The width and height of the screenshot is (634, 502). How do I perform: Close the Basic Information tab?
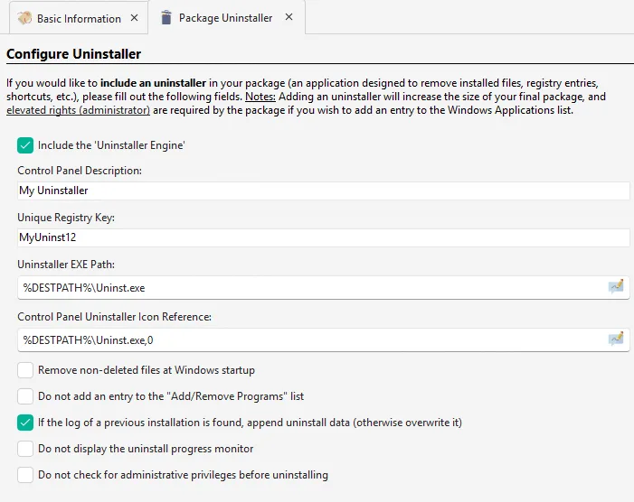pos(134,18)
